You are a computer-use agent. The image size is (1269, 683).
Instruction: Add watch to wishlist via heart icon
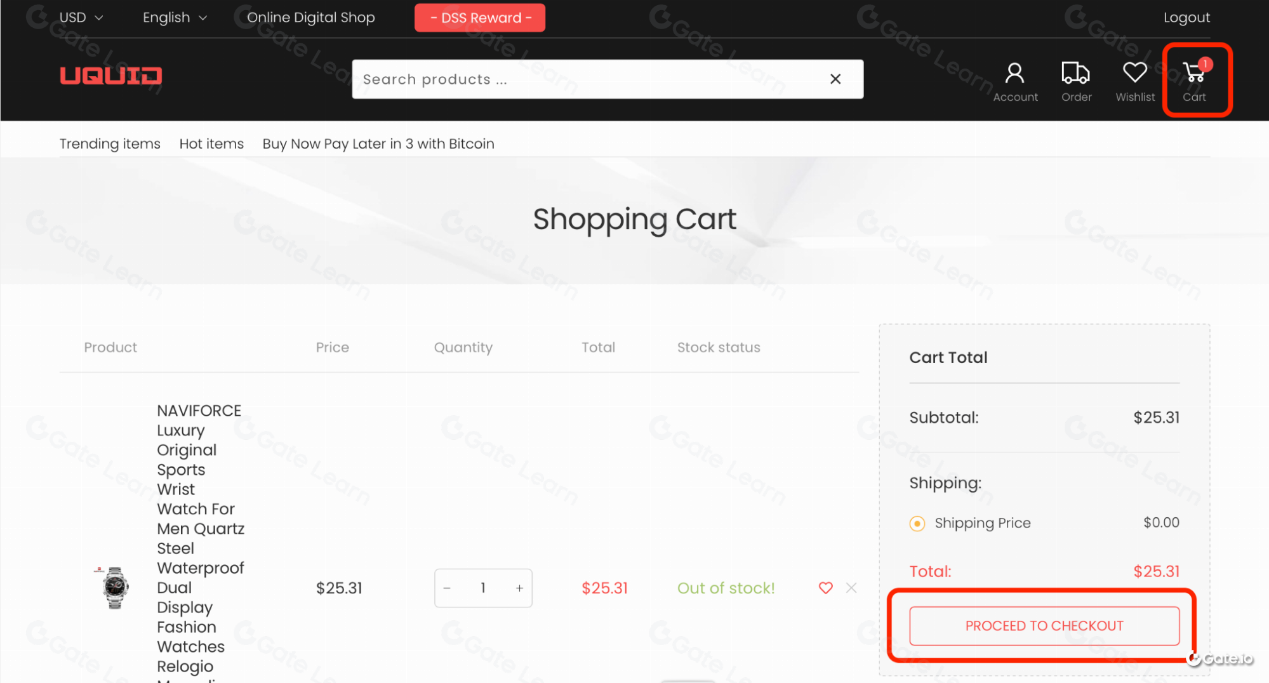(x=825, y=588)
